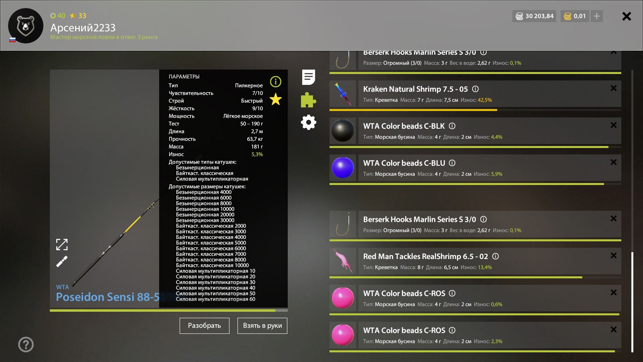This screenshot has width=643, height=362.
Task: Remove first WTA Color beads C-ROS
Action: pos(614,292)
